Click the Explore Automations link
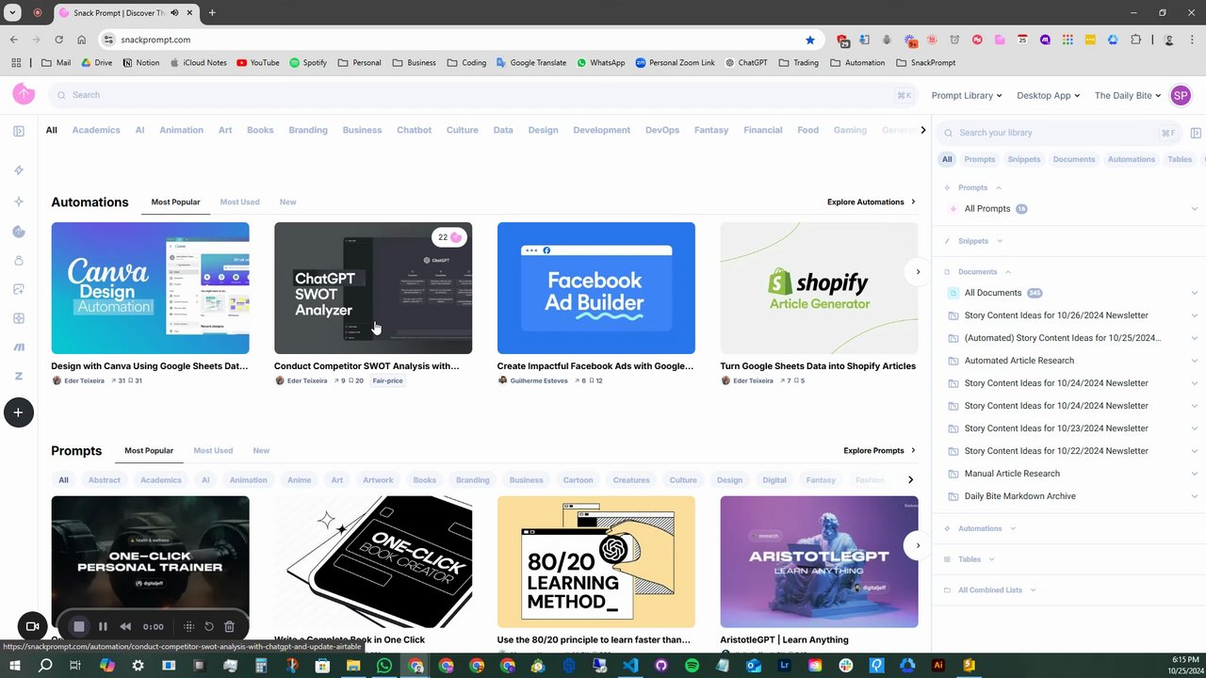Viewport: 1206px width, 678px height. [x=871, y=202]
